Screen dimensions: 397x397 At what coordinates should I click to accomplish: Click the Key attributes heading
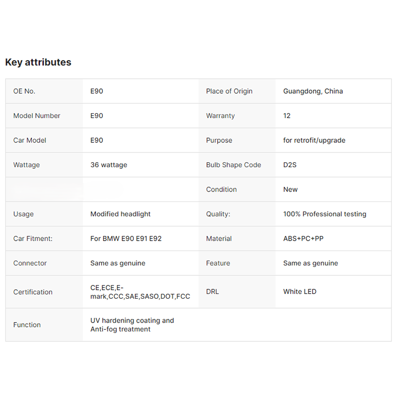(38, 62)
